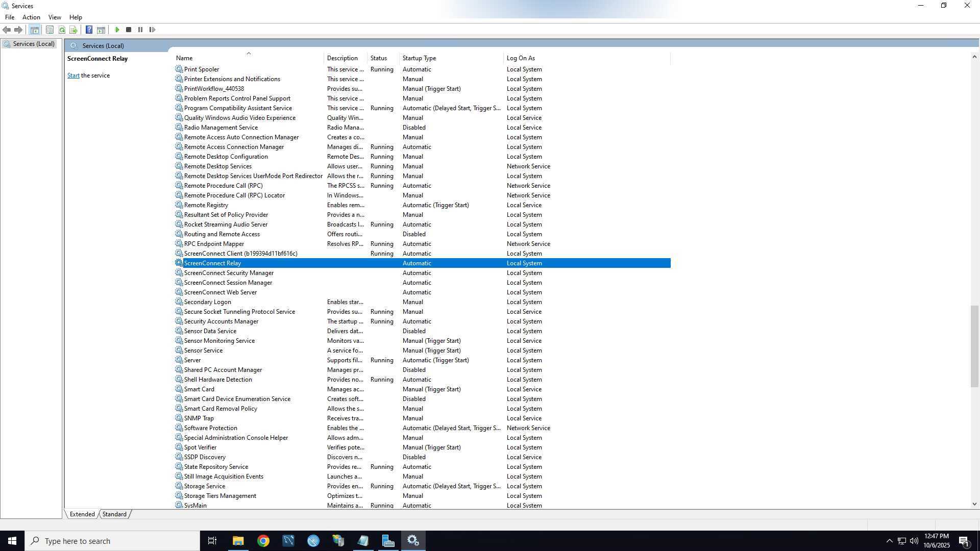This screenshot has height=551, width=980.
Task: Open the Services settings gear on taskbar
Action: click(413, 540)
